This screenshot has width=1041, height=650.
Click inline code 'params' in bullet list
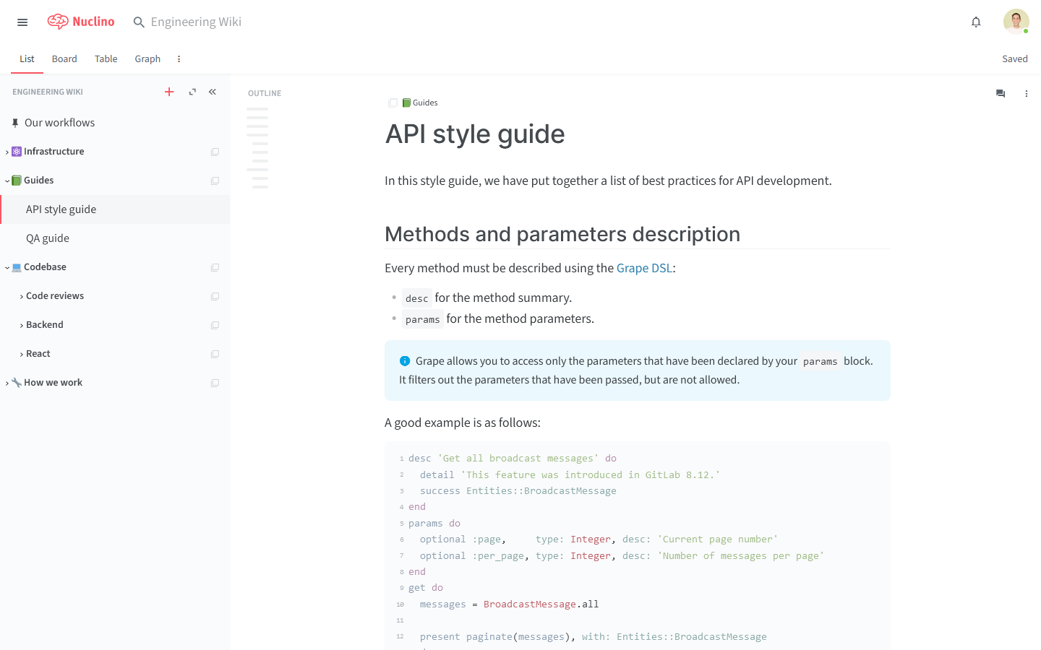[x=422, y=319]
